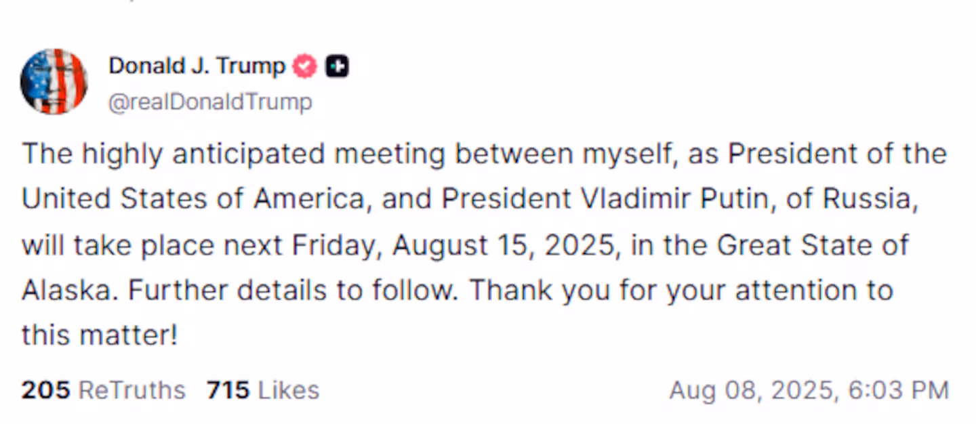The image size is (976, 424).
Task: Click the @realDonaldTrump handle
Action: click(210, 102)
